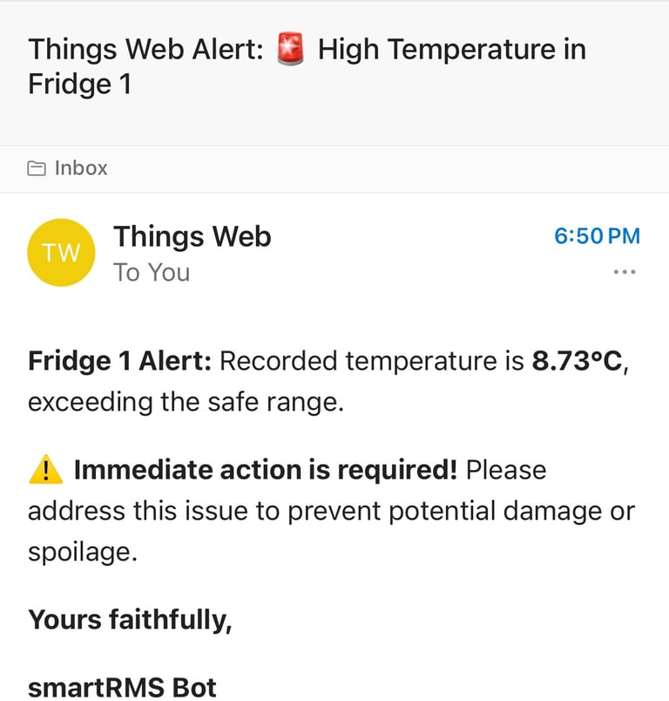Tap the Inbox folder icon
This screenshot has height=701, width=669.
tap(37, 168)
